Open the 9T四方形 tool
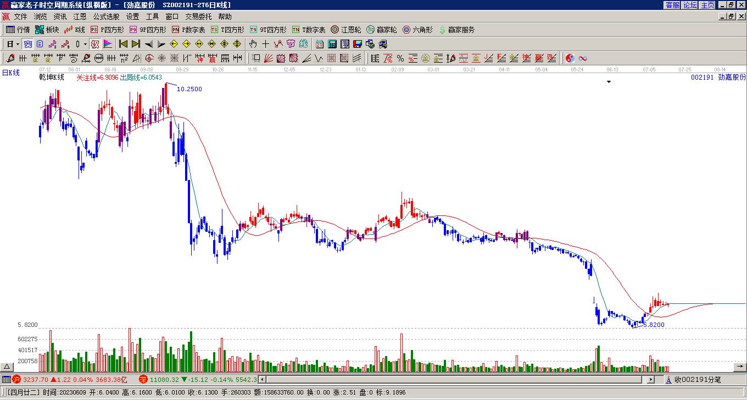This screenshot has width=747, height=400. click(267, 30)
